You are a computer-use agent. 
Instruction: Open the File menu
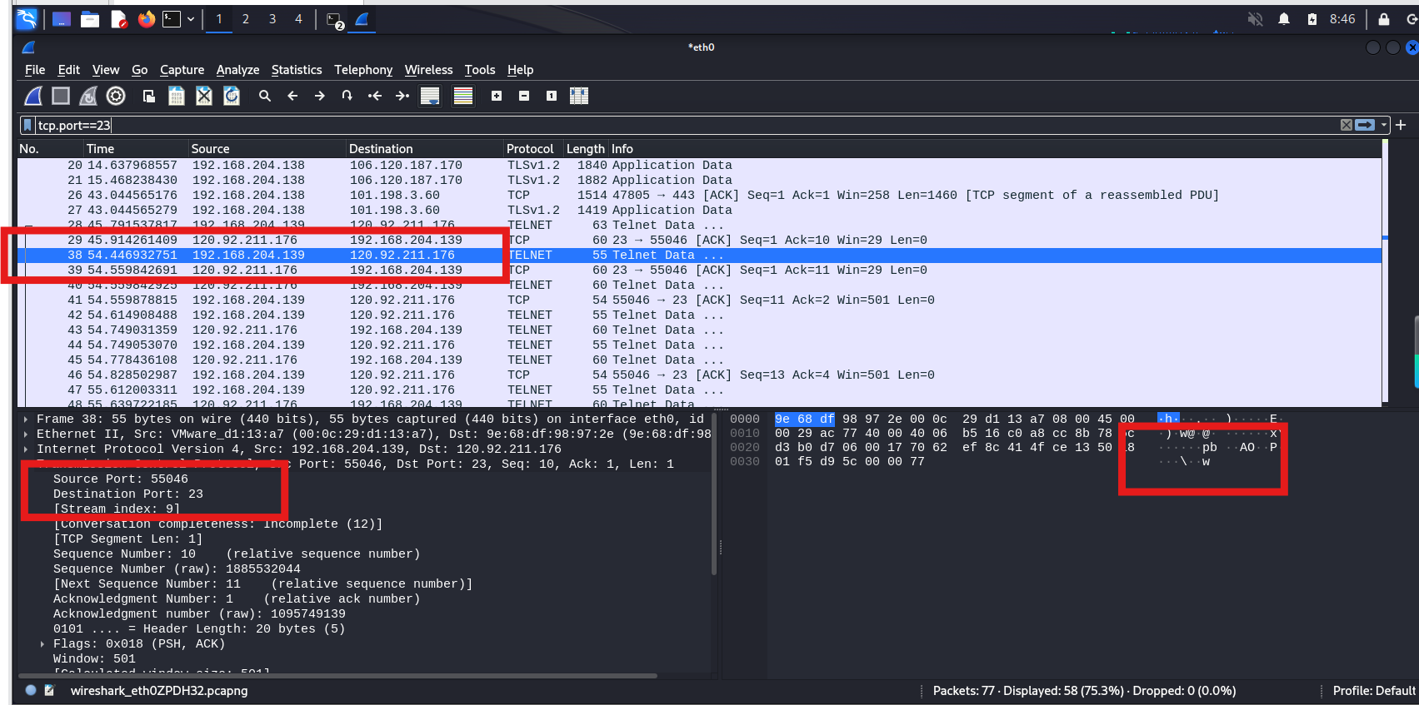tap(35, 70)
